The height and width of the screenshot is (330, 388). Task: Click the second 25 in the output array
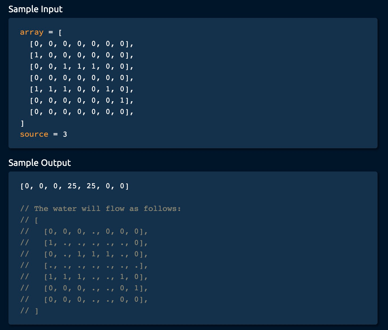point(91,186)
